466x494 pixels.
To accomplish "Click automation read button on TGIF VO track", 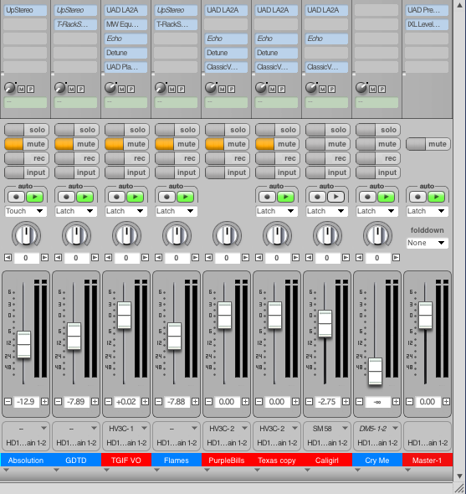I will coord(135,197).
